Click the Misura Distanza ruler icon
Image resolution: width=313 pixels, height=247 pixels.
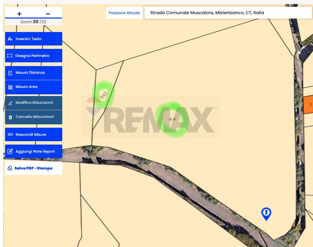[x=10, y=73]
